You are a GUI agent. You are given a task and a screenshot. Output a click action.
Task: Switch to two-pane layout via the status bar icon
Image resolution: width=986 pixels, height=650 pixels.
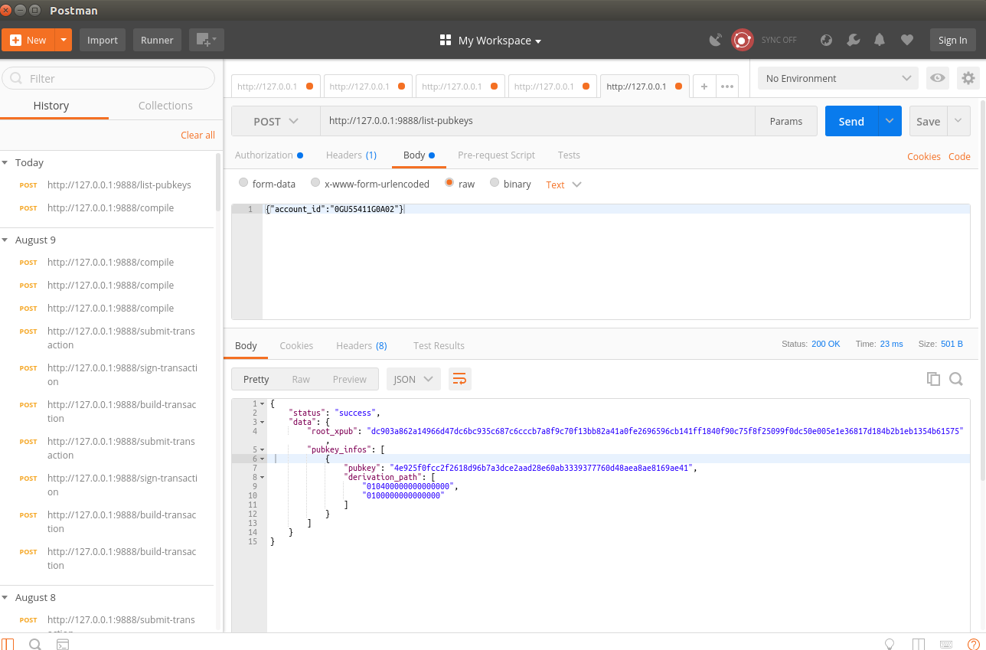click(x=918, y=644)
